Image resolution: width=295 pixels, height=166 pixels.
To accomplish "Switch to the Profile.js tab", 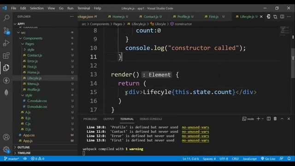I will (183, 17).
